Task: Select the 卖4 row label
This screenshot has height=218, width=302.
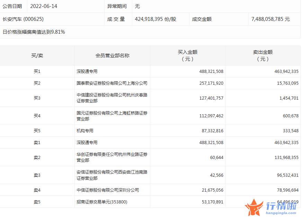Action: [37, 190]
